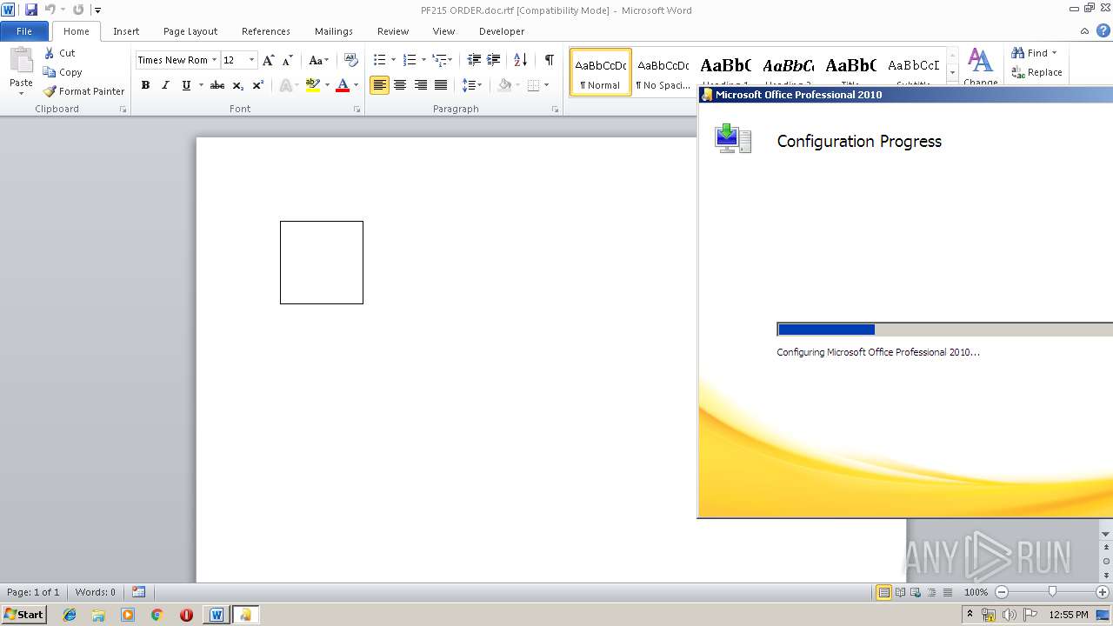The width and height of the screenshot is (1113, 626).
Task: Pick text highlight color
Action: point(314,85)
